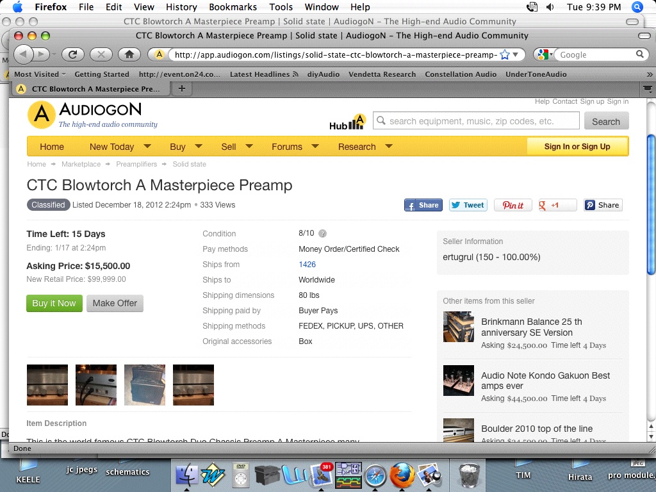Click the Audiogon site identity icon in URL bar
This screenshot has width=656, height=492.
point(159,54)
